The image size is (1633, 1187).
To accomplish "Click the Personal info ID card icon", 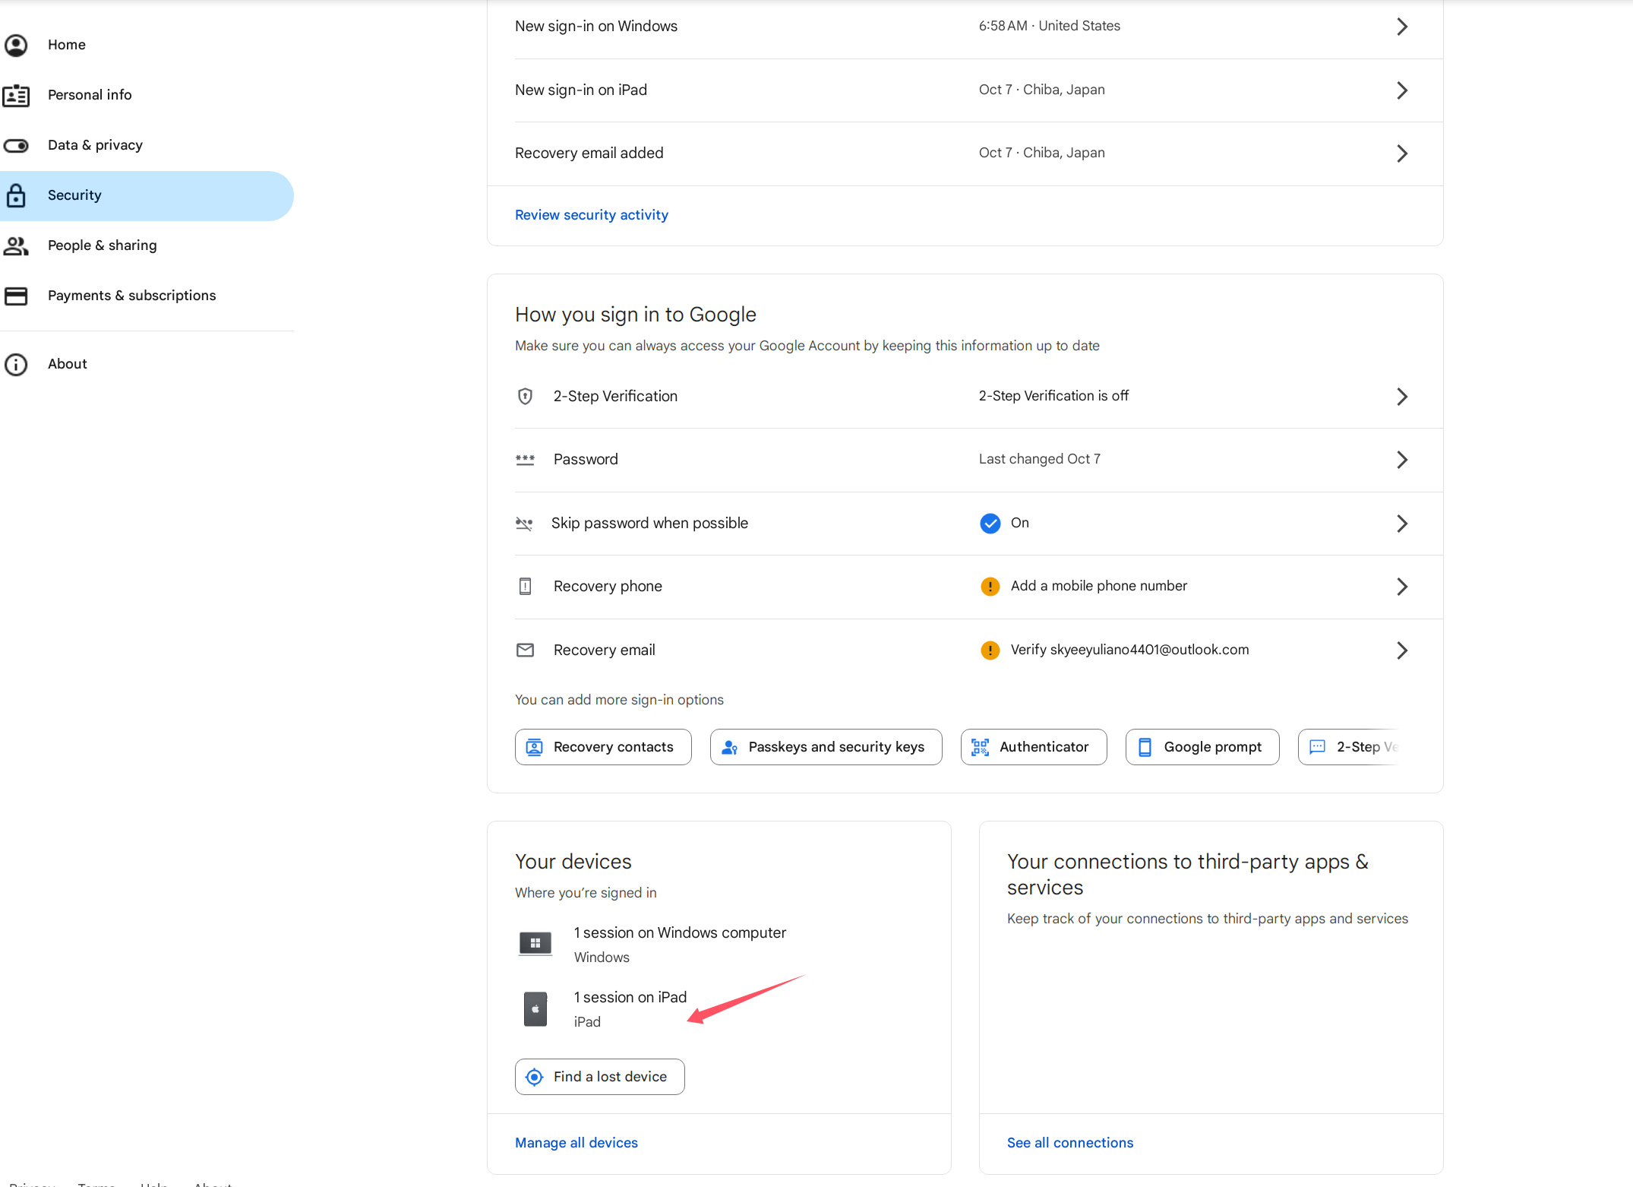I will (x=16, y=95).
